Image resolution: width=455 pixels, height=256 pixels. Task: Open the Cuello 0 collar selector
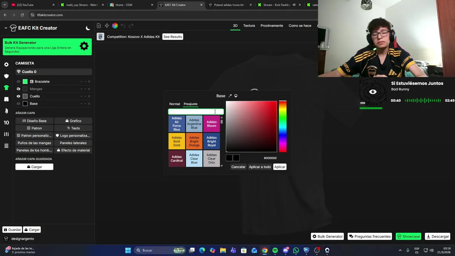tap(54, 72)
